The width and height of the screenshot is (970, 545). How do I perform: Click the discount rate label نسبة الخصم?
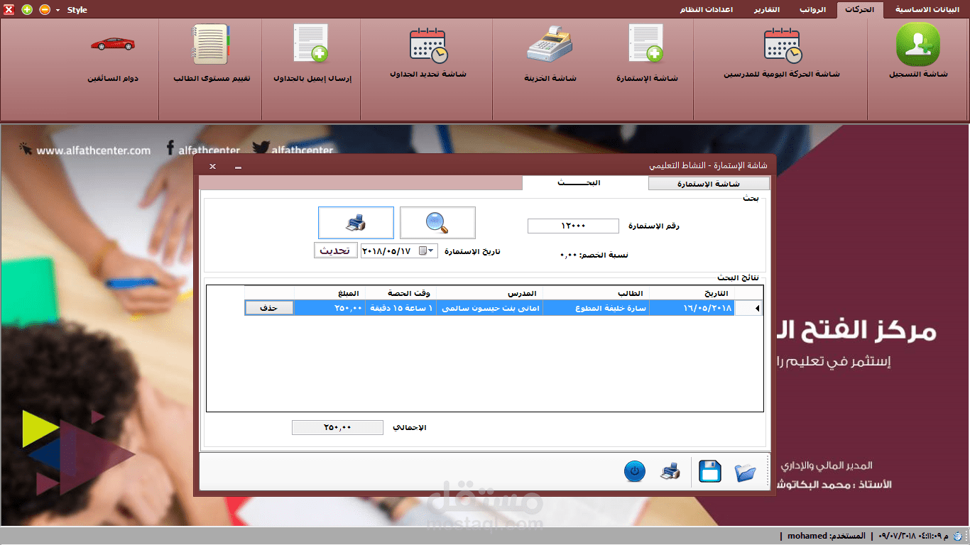594,254
